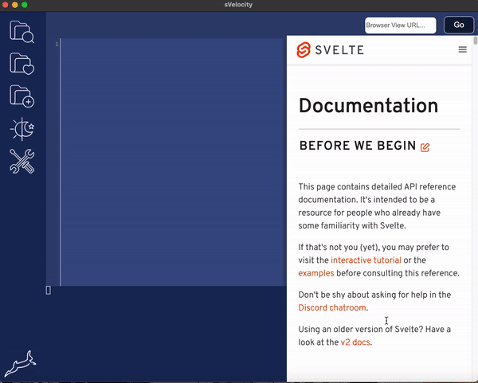
Task: Click the new folder plus icon
Action: (22, 96)
